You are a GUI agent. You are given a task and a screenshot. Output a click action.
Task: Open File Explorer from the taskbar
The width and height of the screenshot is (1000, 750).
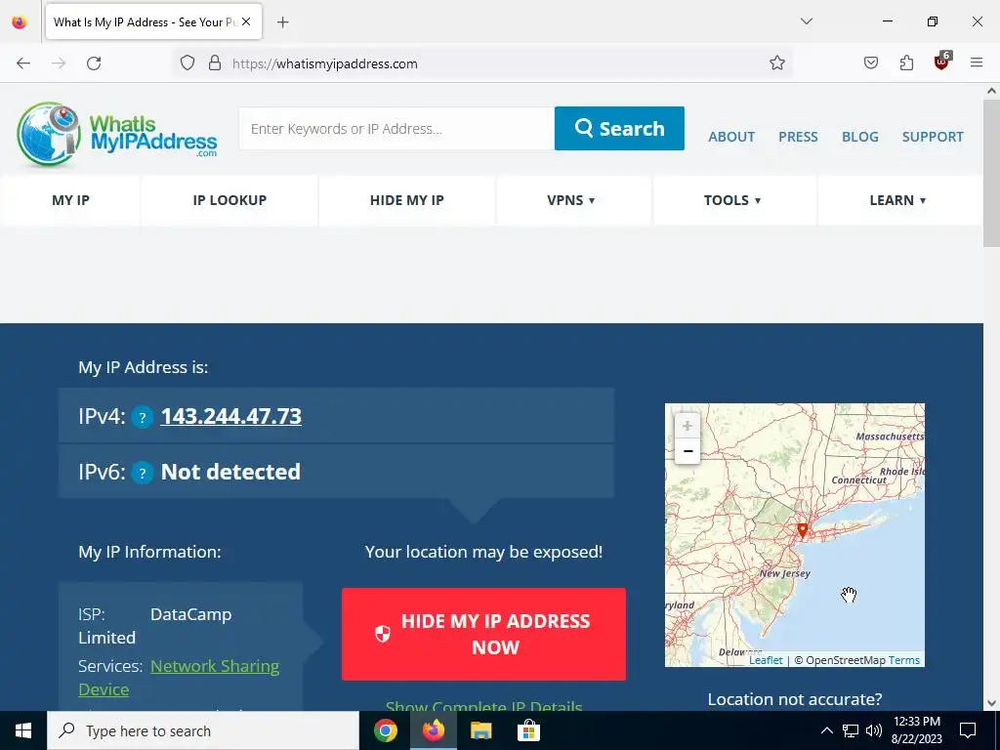click(x=480, y=730)
